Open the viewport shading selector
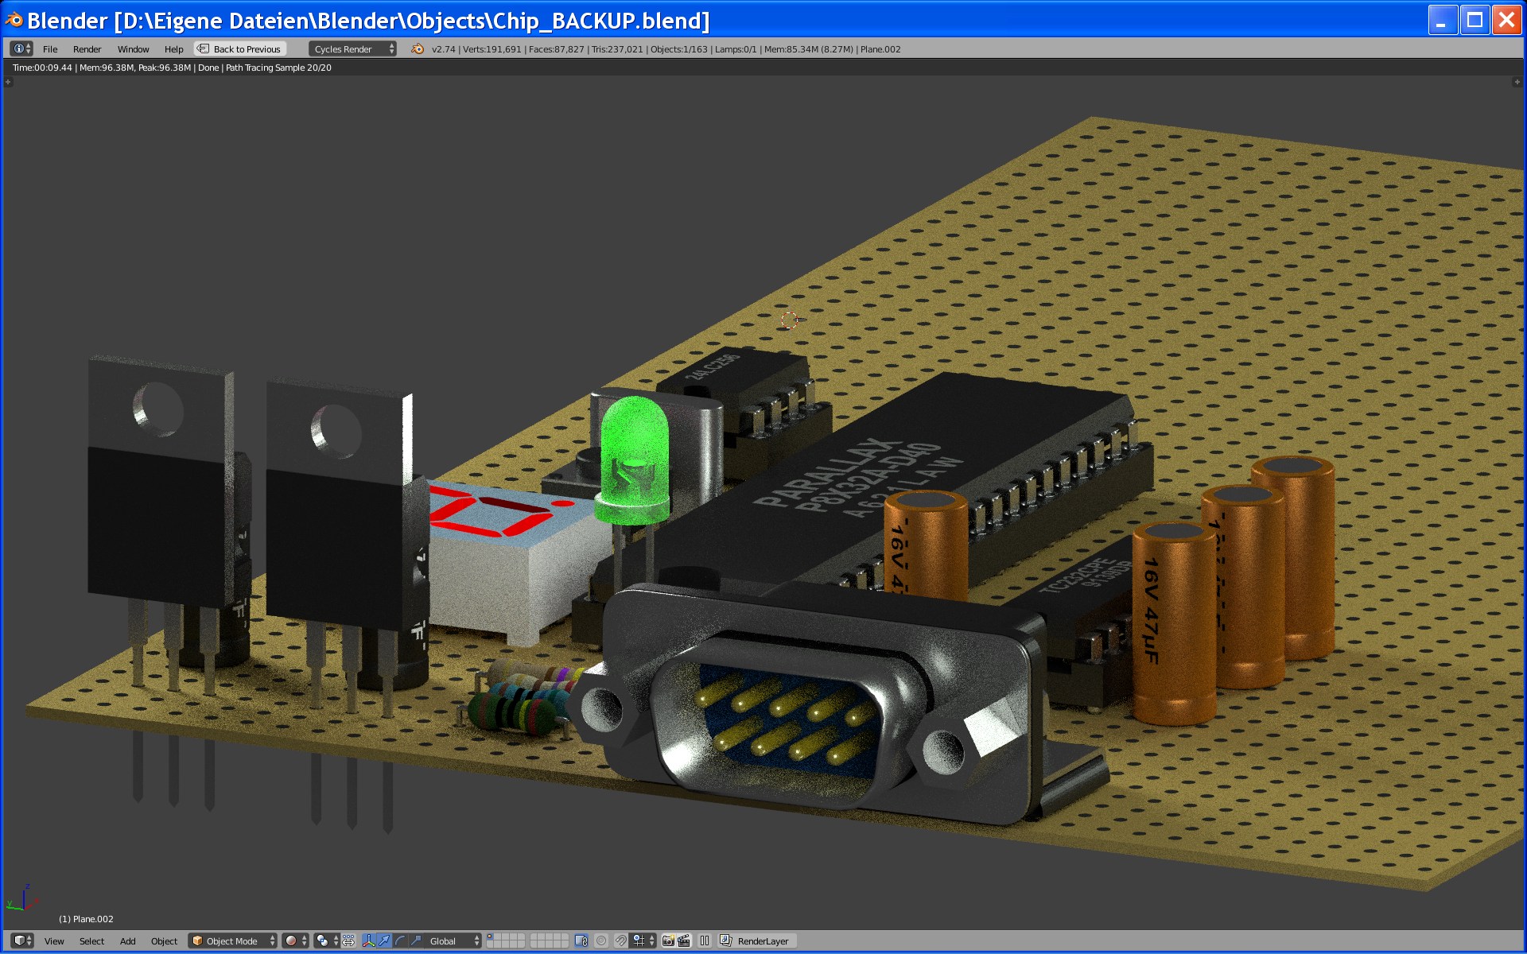This screenshot has height=954, width=1527. 296,940
